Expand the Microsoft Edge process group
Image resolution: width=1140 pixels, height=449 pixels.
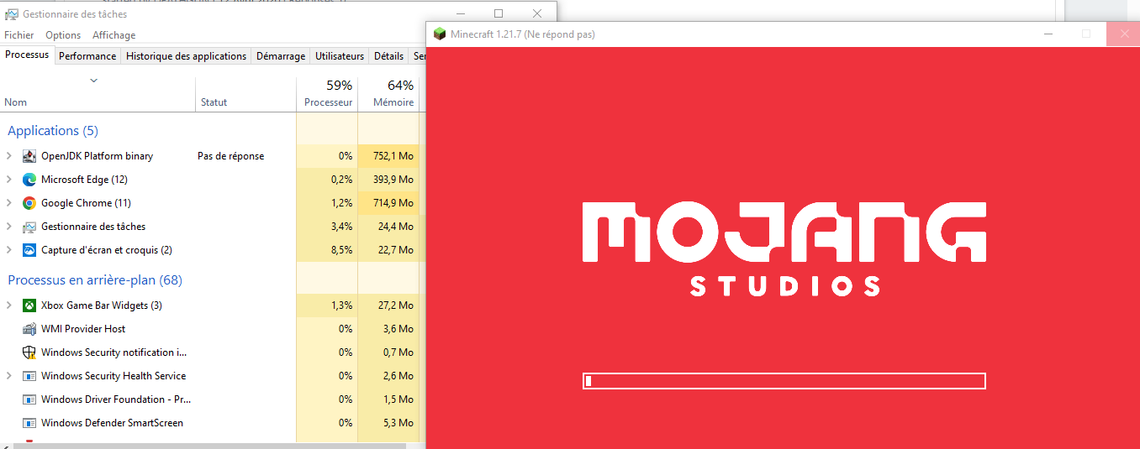(x=9, y=180)
